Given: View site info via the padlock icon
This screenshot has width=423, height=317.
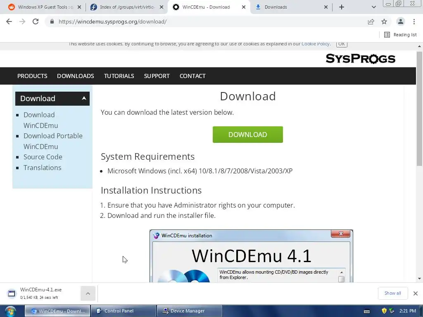Looking at the screenshot, I should (x=52, y=21).
